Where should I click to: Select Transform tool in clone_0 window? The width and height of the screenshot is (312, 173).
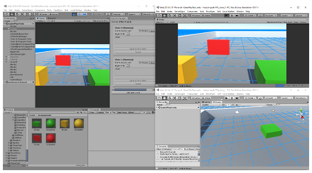[x=185, y=15]
